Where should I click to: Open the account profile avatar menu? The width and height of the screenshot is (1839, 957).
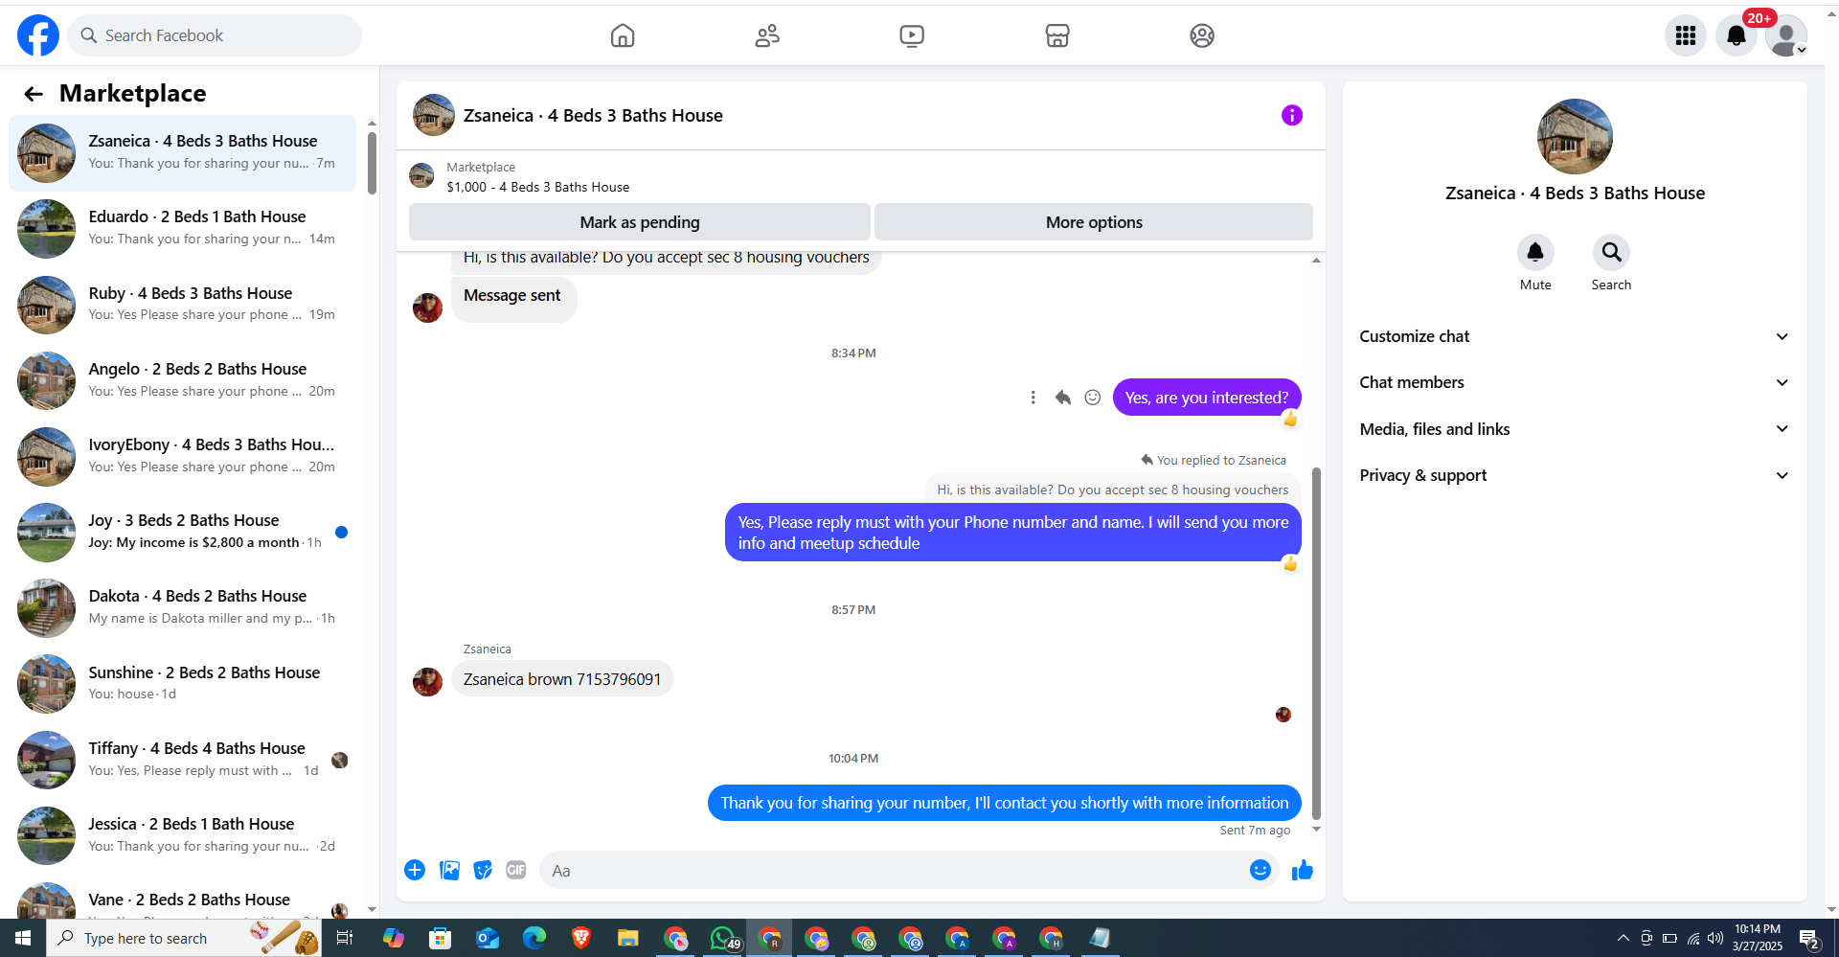pyautogui.click(x=1786, y=35)
